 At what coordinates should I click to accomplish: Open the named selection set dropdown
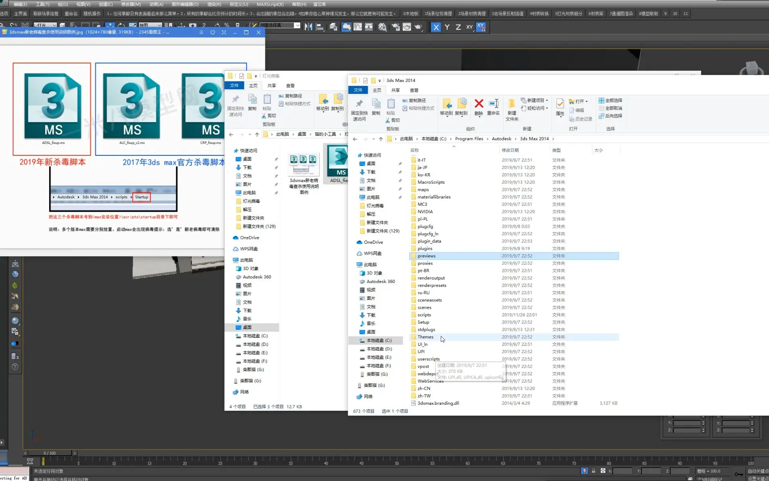coord(297,25)
